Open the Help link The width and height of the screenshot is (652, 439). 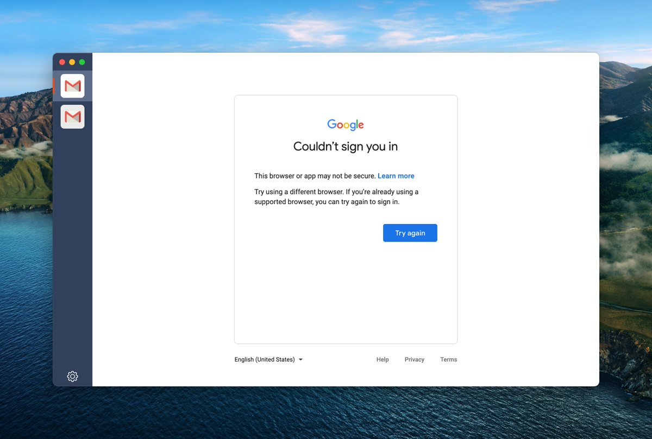point(383,359)
